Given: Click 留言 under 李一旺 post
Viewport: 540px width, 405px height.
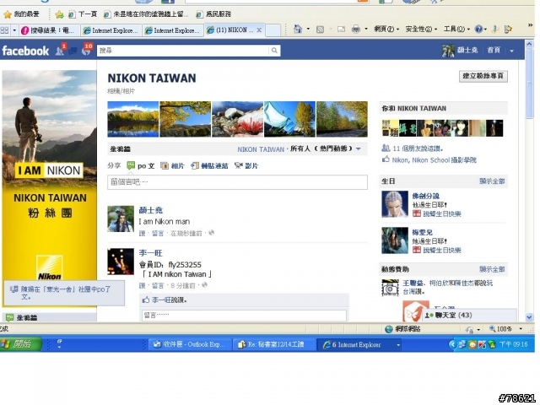Looking at the screenshot, I should pos(158,285).
